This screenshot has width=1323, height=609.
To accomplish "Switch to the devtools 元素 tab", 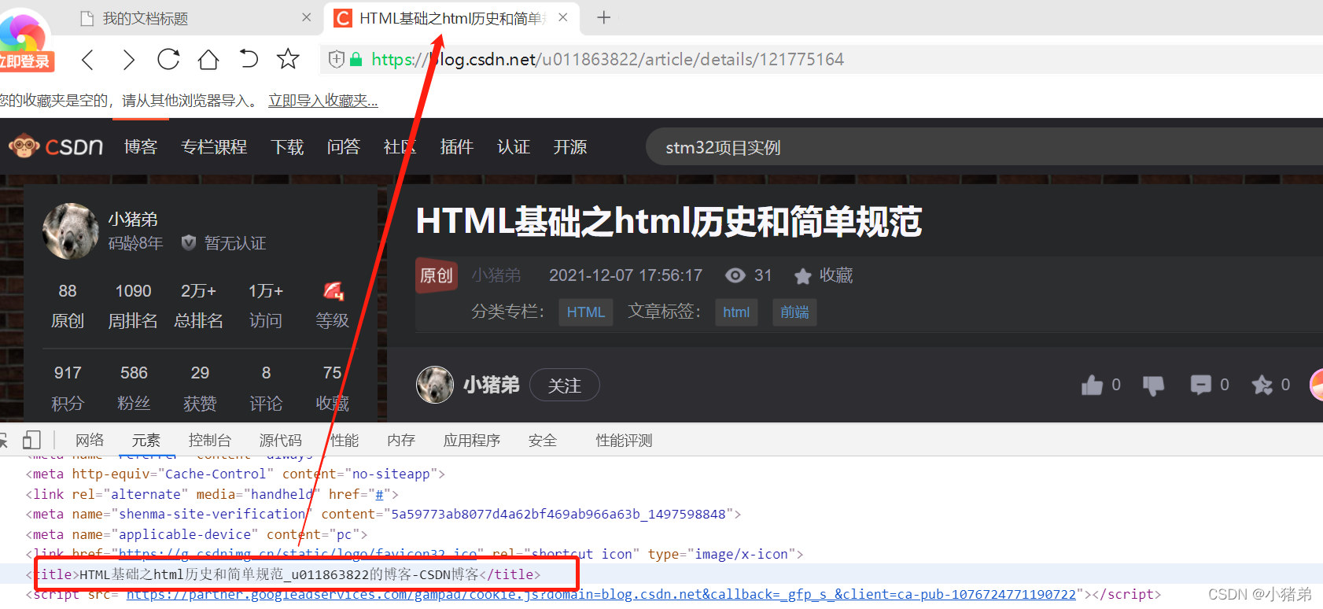I will (x=146, y=441).
